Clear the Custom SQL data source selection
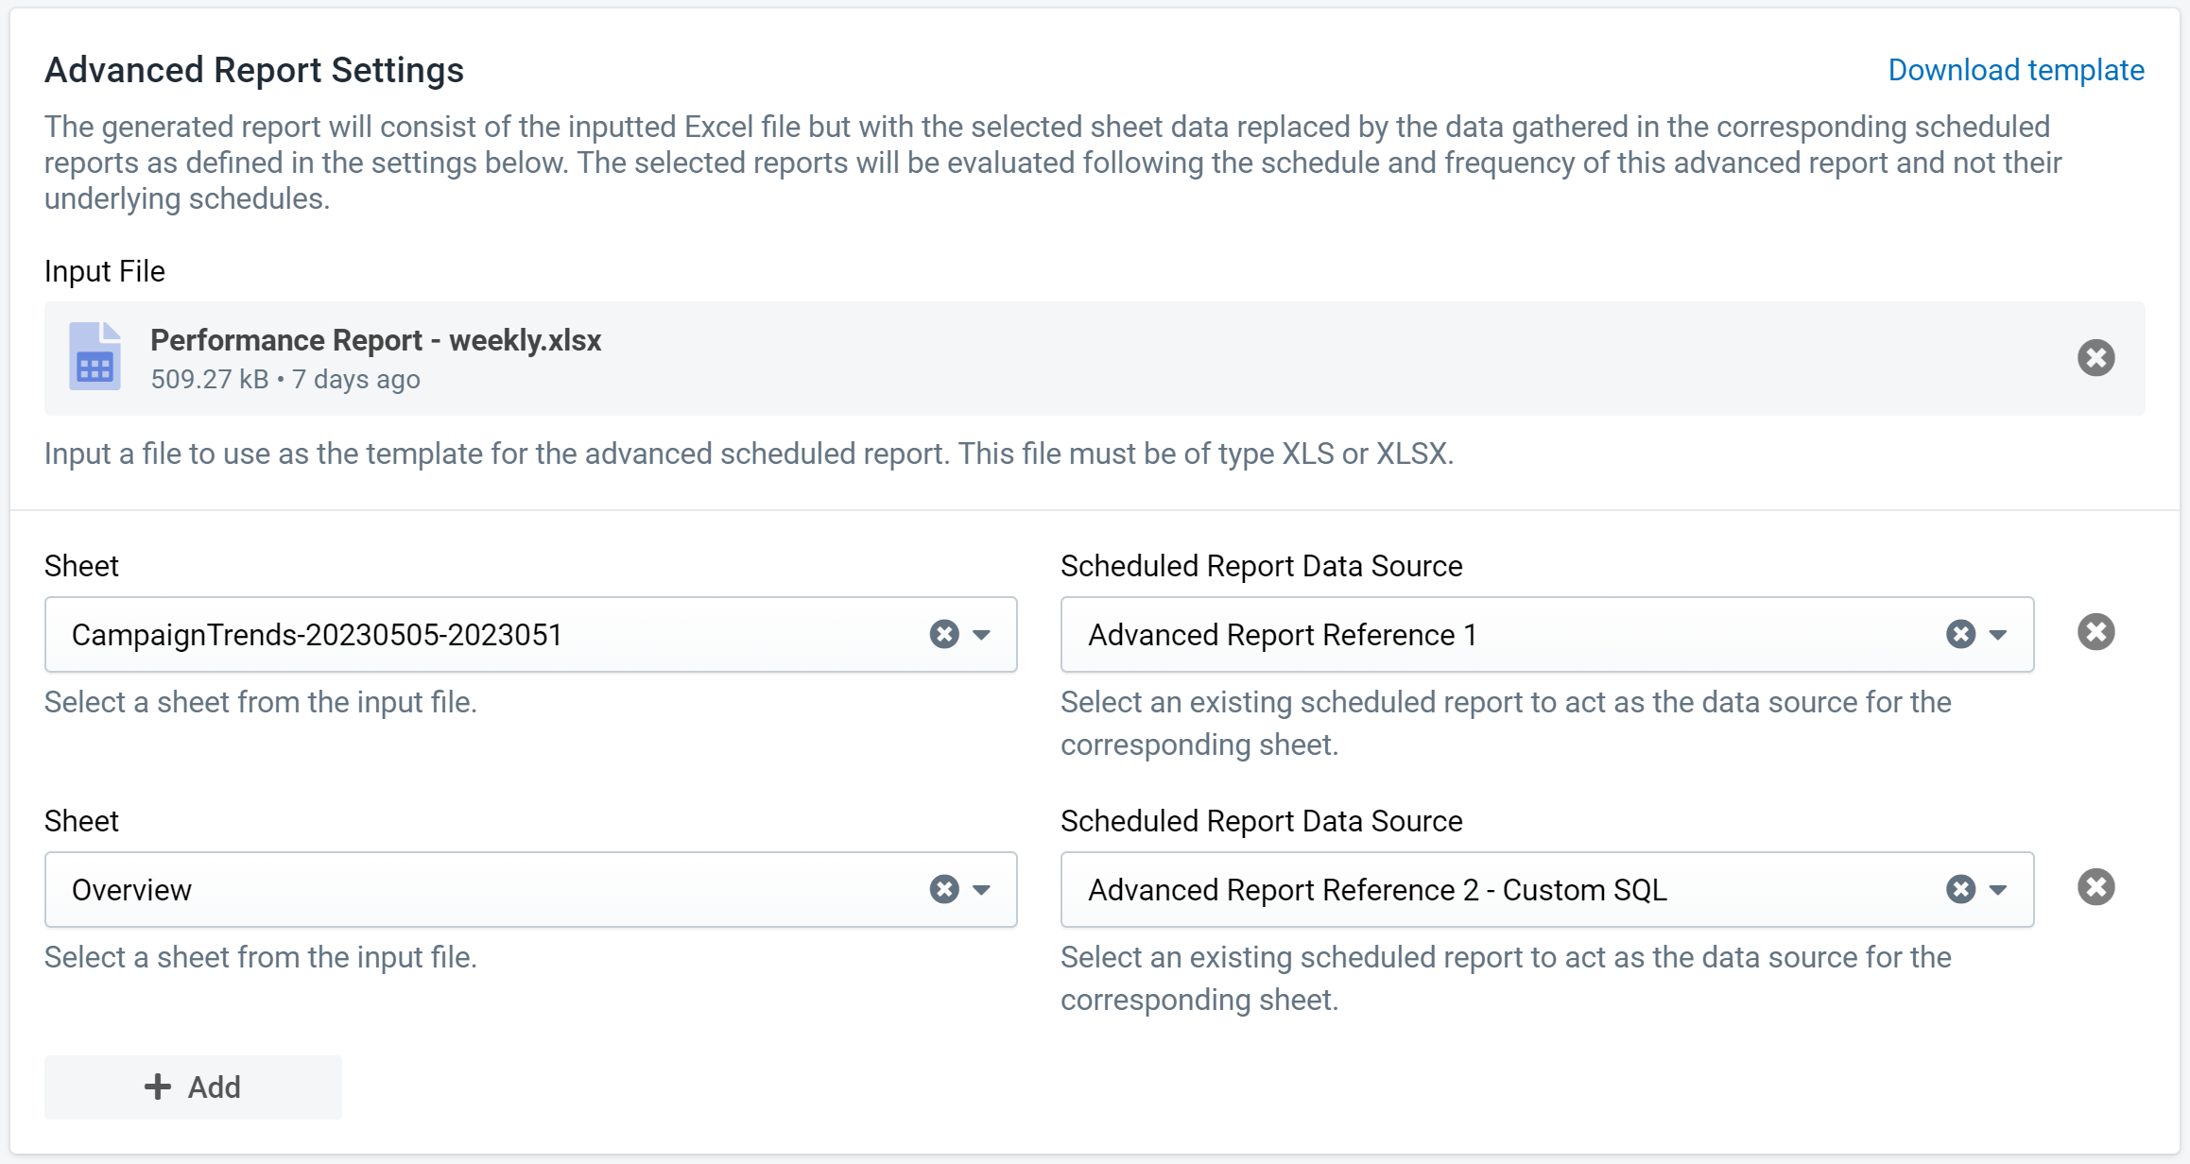The width and height of the screenshot is (2190, 1164). [x=1960, y=889]
